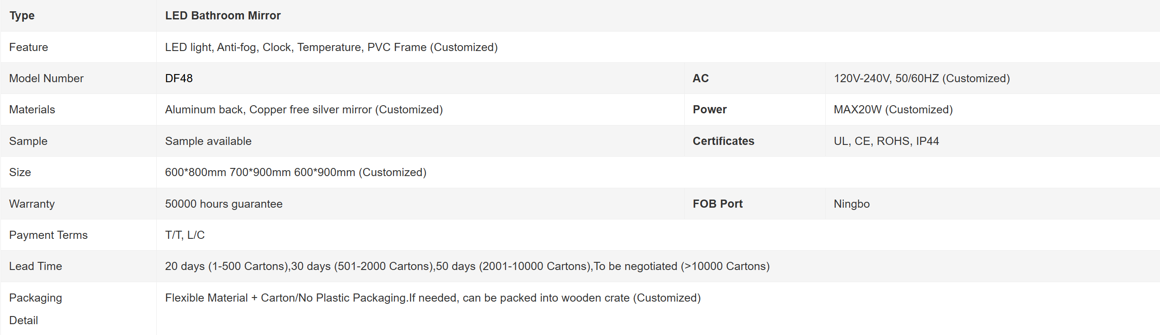Click the "Type" header label

click(22, 16)
